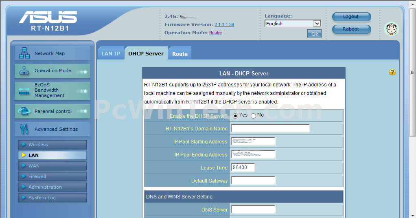This screenshot has height=218, width=416.
Task: Open the Language dropdown
Action: [293, 24]
